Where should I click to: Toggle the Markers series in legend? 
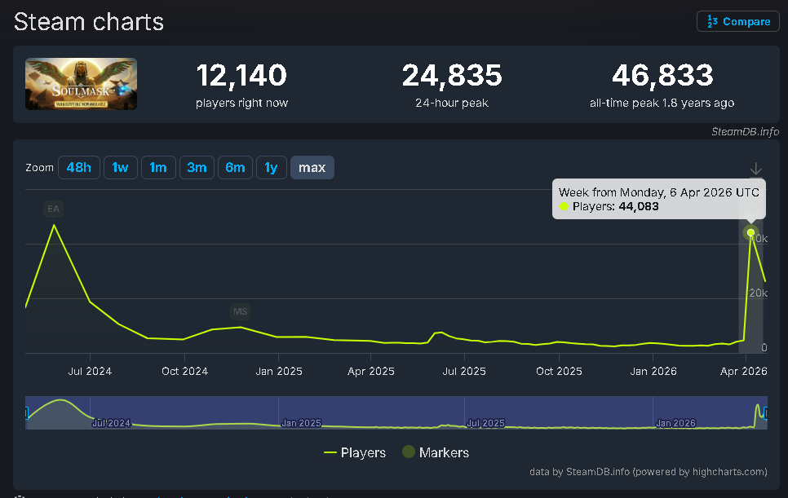pos(436,452)
